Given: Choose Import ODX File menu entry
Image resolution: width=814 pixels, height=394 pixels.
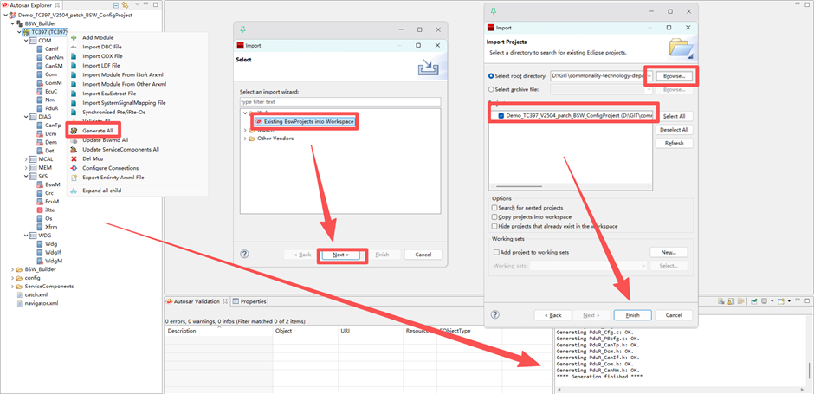Looking at the screenshot, I should [102, 56].
